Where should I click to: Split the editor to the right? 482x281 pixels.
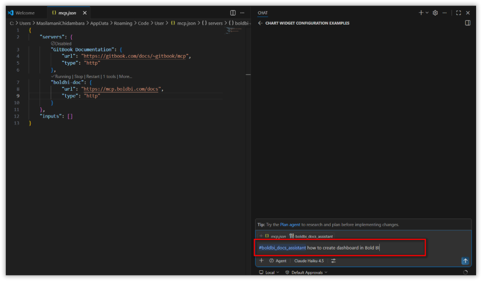[x=233, y=13]
